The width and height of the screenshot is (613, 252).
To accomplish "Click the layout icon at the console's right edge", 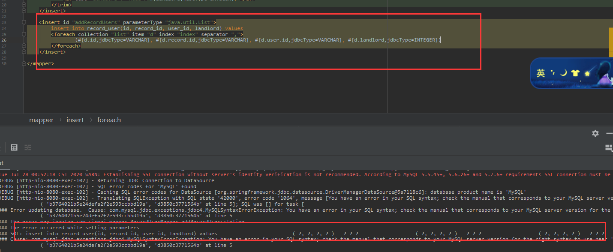I will click(609, 148).
